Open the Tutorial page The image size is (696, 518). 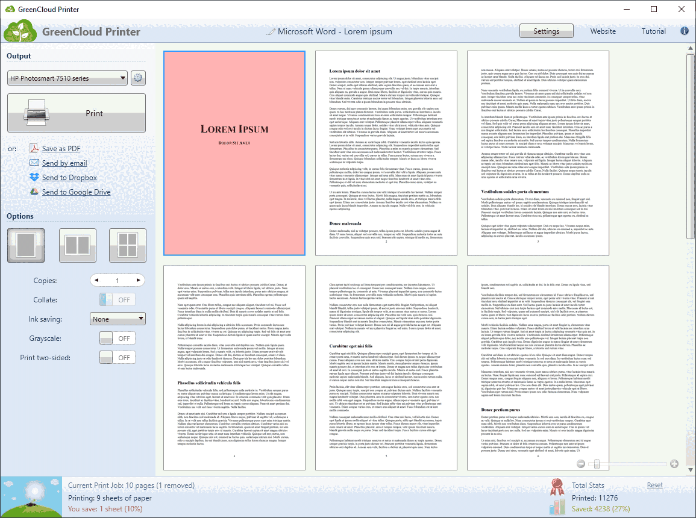[653, 31]
